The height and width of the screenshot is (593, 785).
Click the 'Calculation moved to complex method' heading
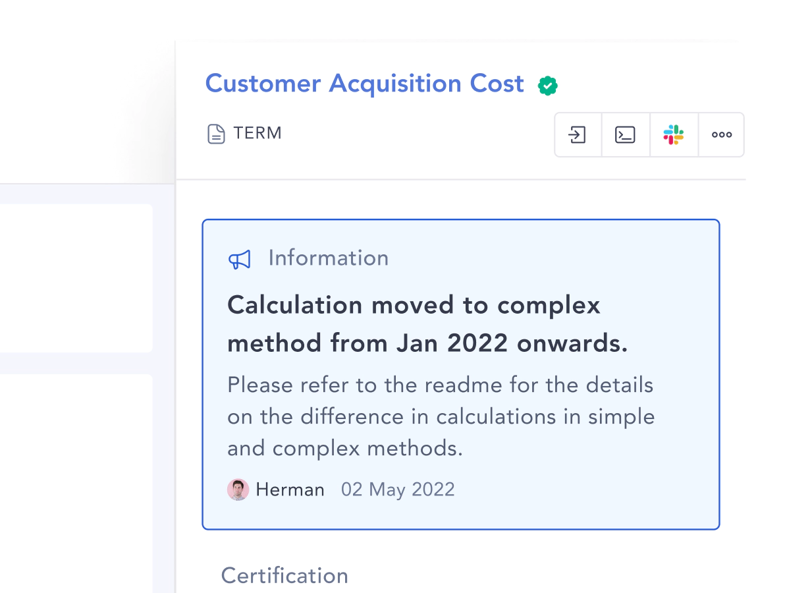point(427,324)
